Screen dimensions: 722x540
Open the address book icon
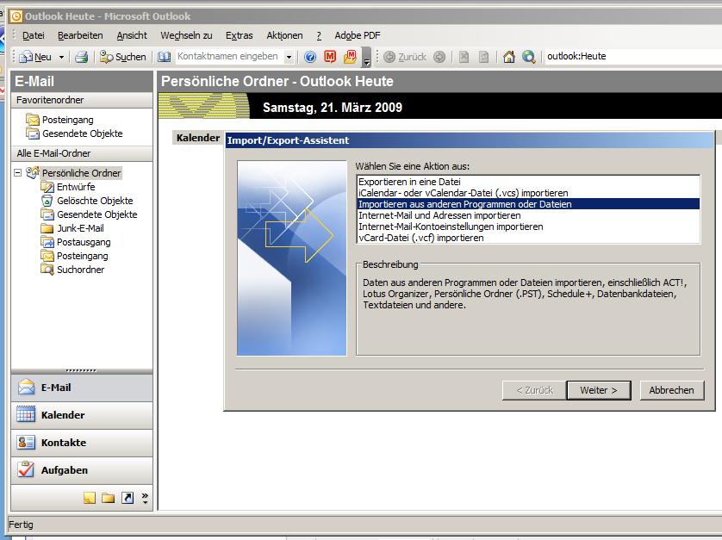164,57
